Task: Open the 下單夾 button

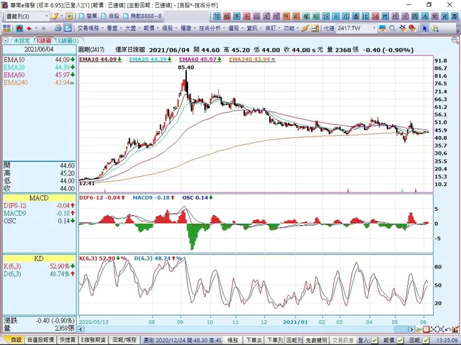Action: (x=254, y=340)
